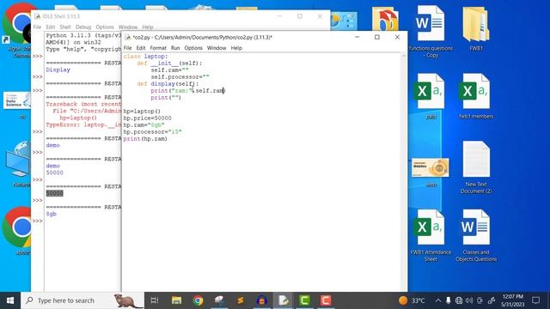Screen dimensions: 550x309
Task: Select the Network desktop icon
Action: 18,164
